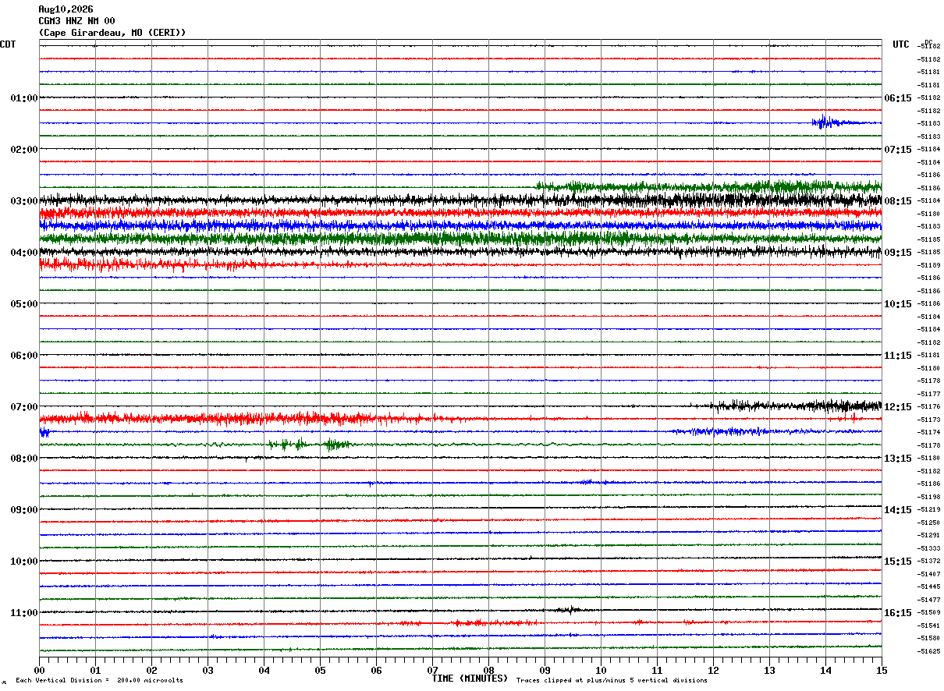Screen dimensions: 944x691
Task: Click the DC offset value '-51333'
Action: click(929, 548)
